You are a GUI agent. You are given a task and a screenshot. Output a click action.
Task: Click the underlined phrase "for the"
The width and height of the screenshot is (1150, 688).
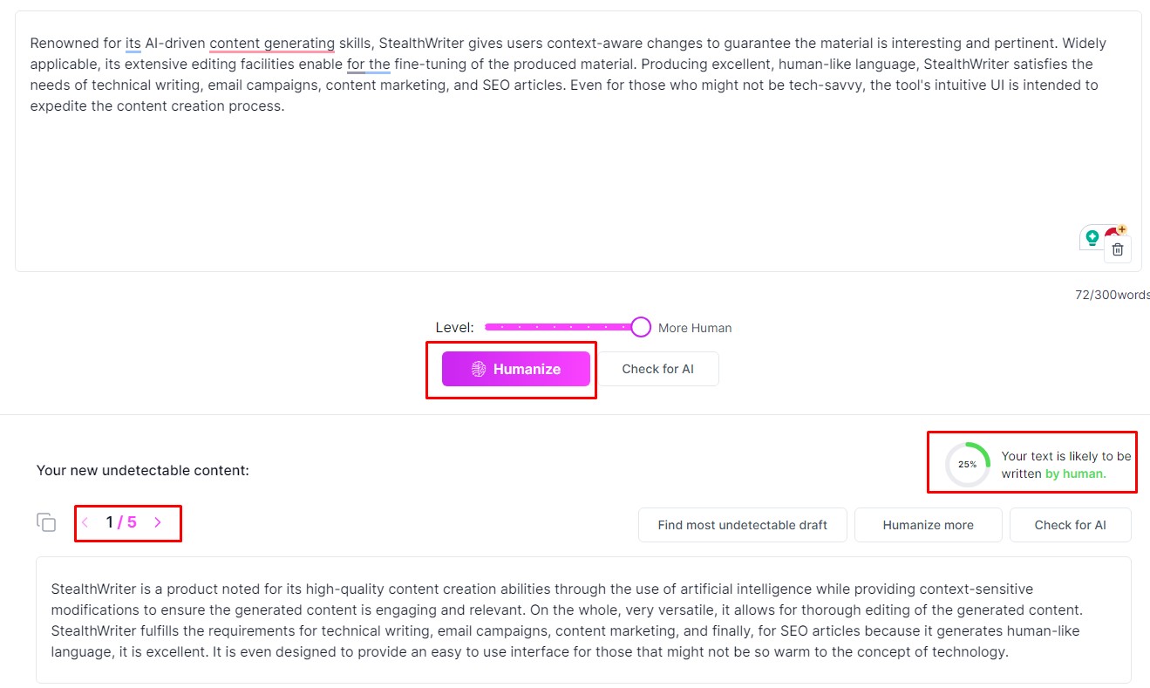pos(368,64)
